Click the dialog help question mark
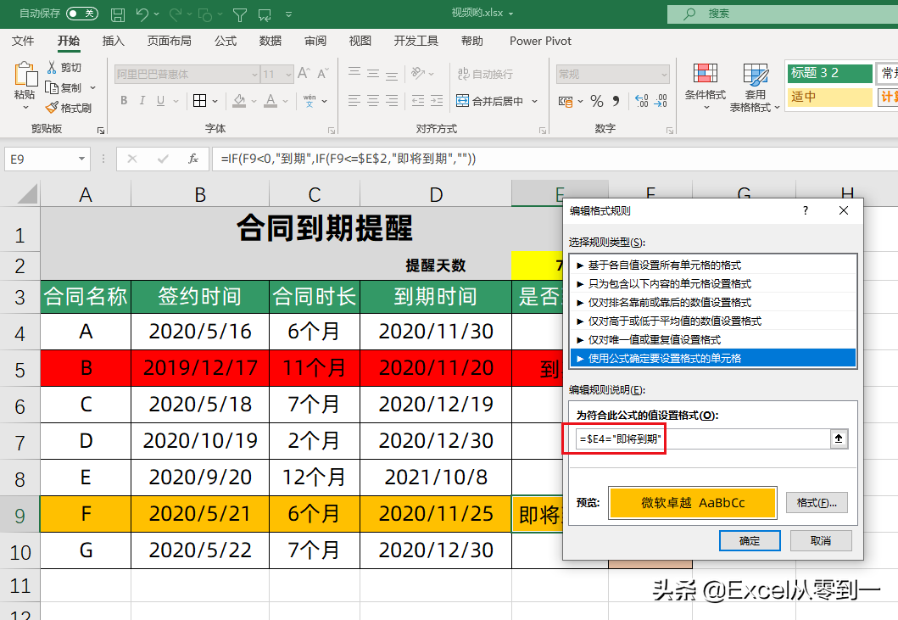Image resolution: width=898 pixels, height=620 pixels. [806, 210]
